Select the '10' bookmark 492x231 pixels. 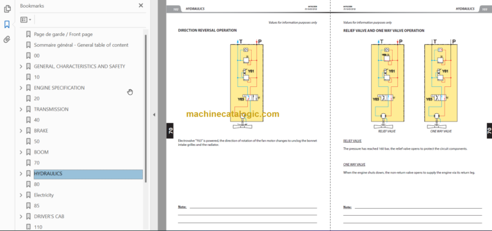[37, 77]
